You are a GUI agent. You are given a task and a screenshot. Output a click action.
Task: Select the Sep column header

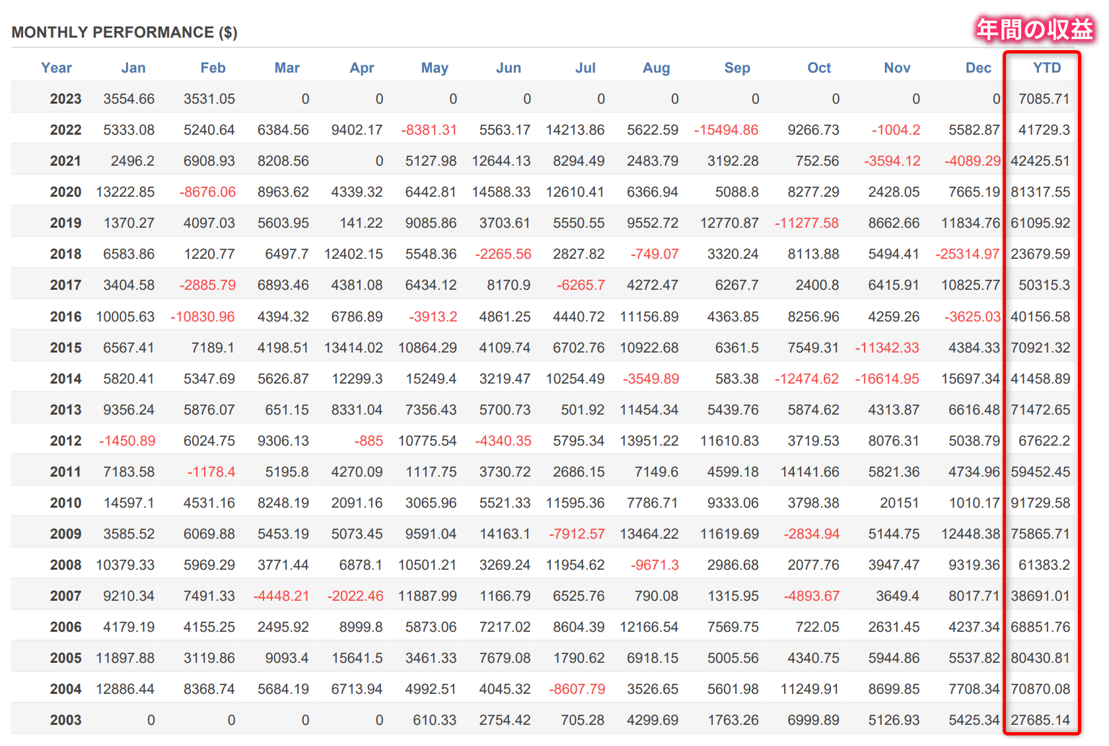(x=737, y=67)
